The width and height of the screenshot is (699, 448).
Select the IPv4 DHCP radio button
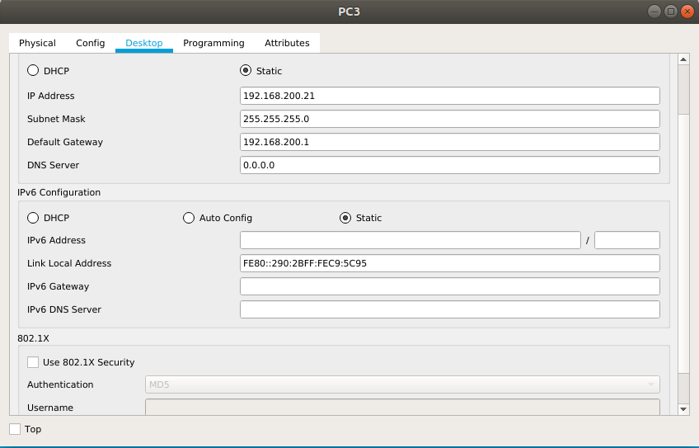(x=33, y=70)
